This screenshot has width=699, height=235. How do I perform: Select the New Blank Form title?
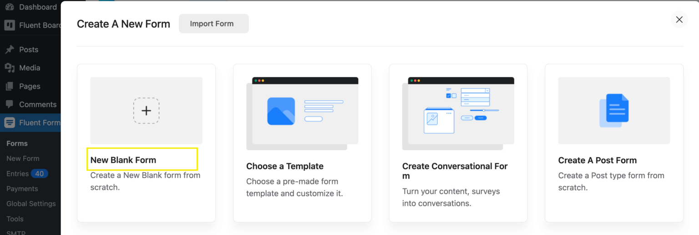pos(123,160)
